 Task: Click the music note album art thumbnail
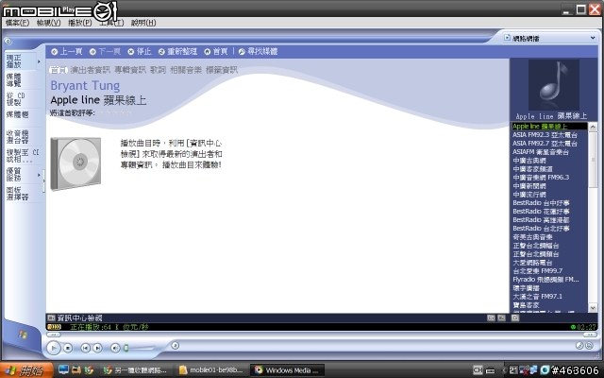pos(554,85)
